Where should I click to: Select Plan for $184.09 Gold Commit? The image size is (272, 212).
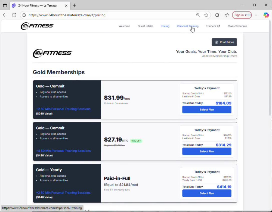click(207, 110)
